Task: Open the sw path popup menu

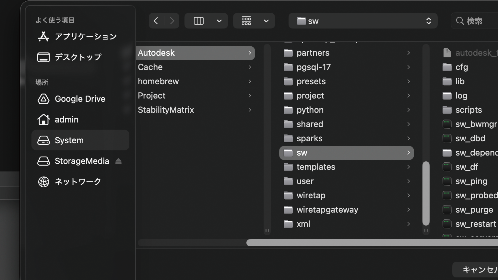Action: tap(363, 21)
